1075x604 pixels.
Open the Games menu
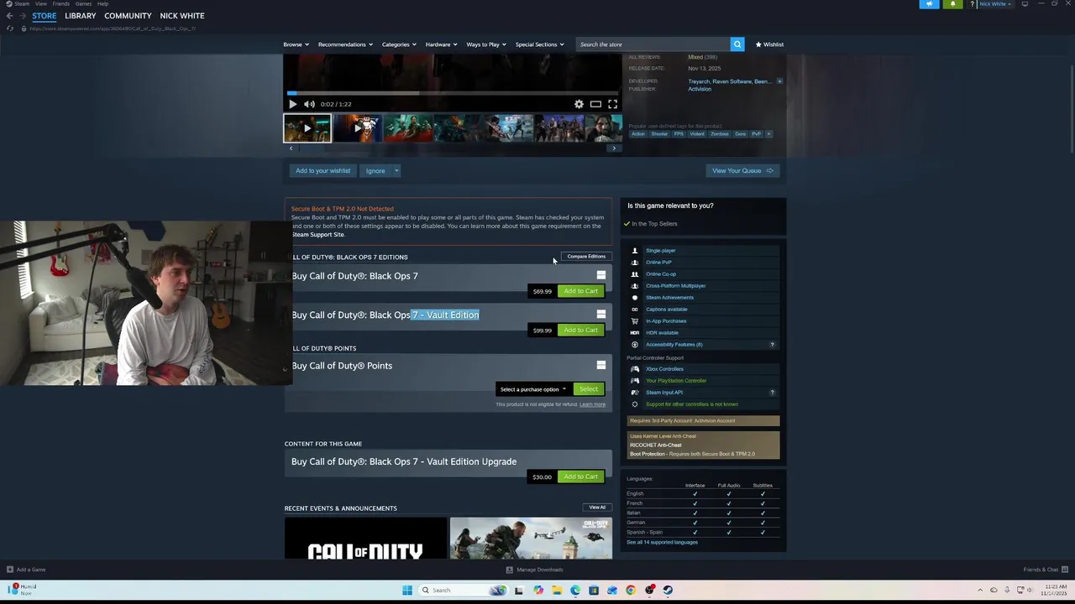coord(83,3)
